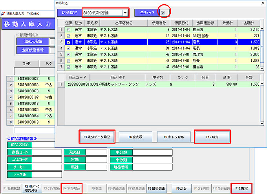Click the 出庫伝票番号 label button
This screenshot has width=267, height=194.
click(33, 50)
